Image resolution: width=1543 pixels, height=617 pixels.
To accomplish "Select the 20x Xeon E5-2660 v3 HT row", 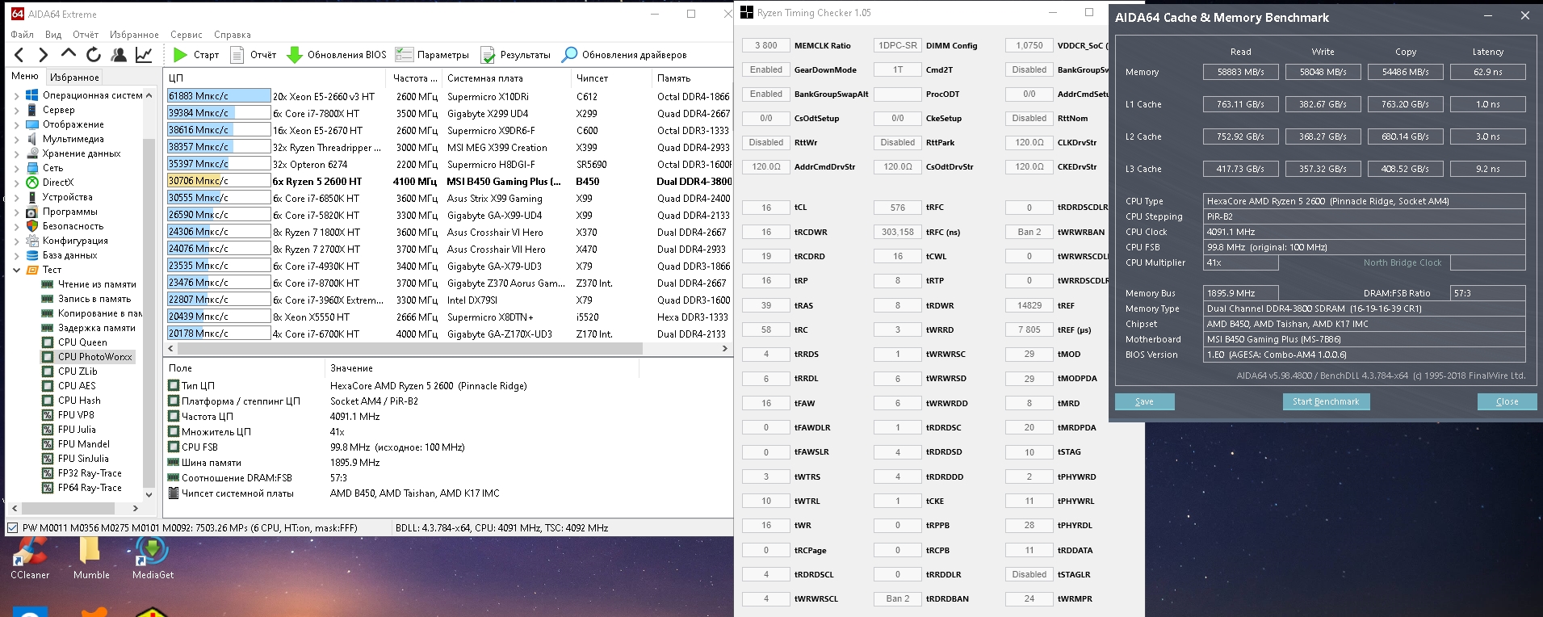I will coord(448,96).
